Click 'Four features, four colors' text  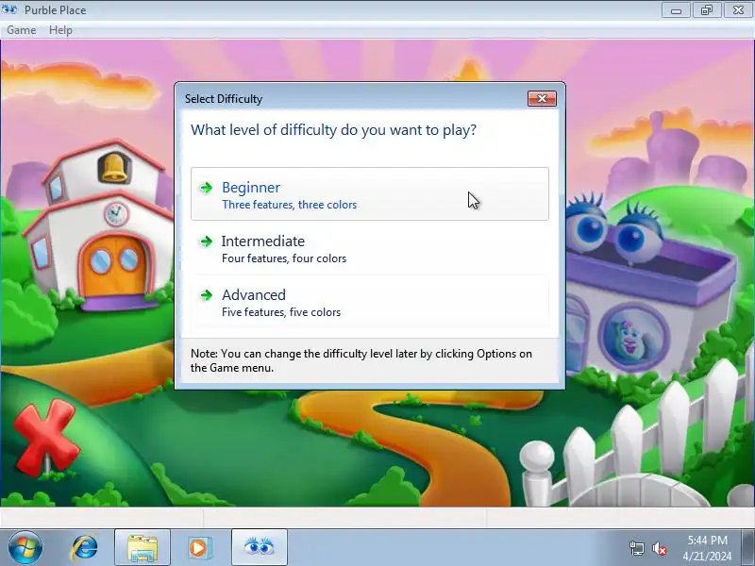[284, 258]
